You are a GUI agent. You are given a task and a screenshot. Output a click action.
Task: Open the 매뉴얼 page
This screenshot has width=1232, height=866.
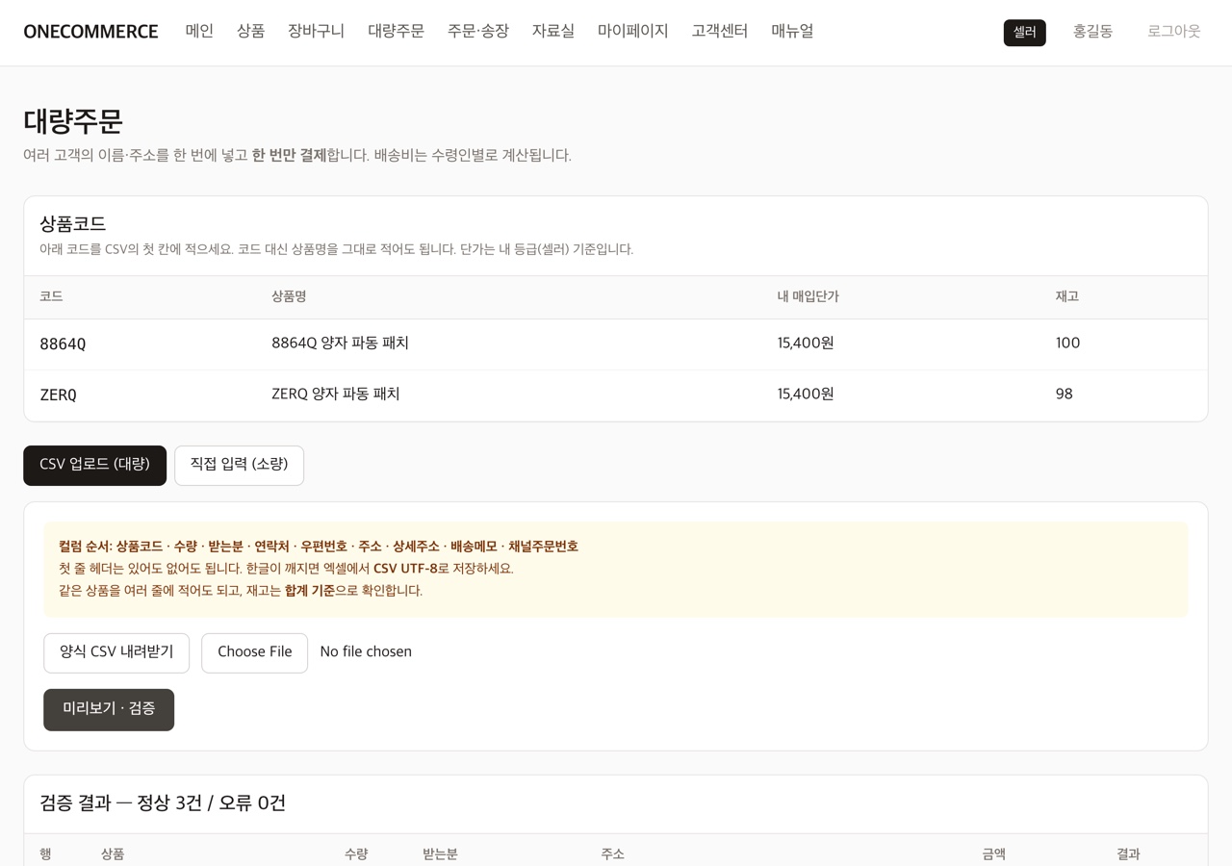(792, 31)
